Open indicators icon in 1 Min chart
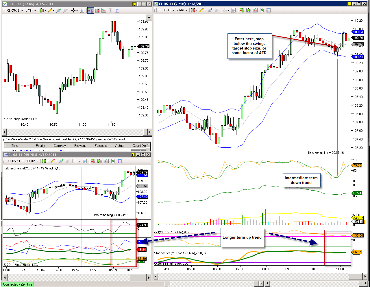 pyautogui.click(x=104, y=10)
